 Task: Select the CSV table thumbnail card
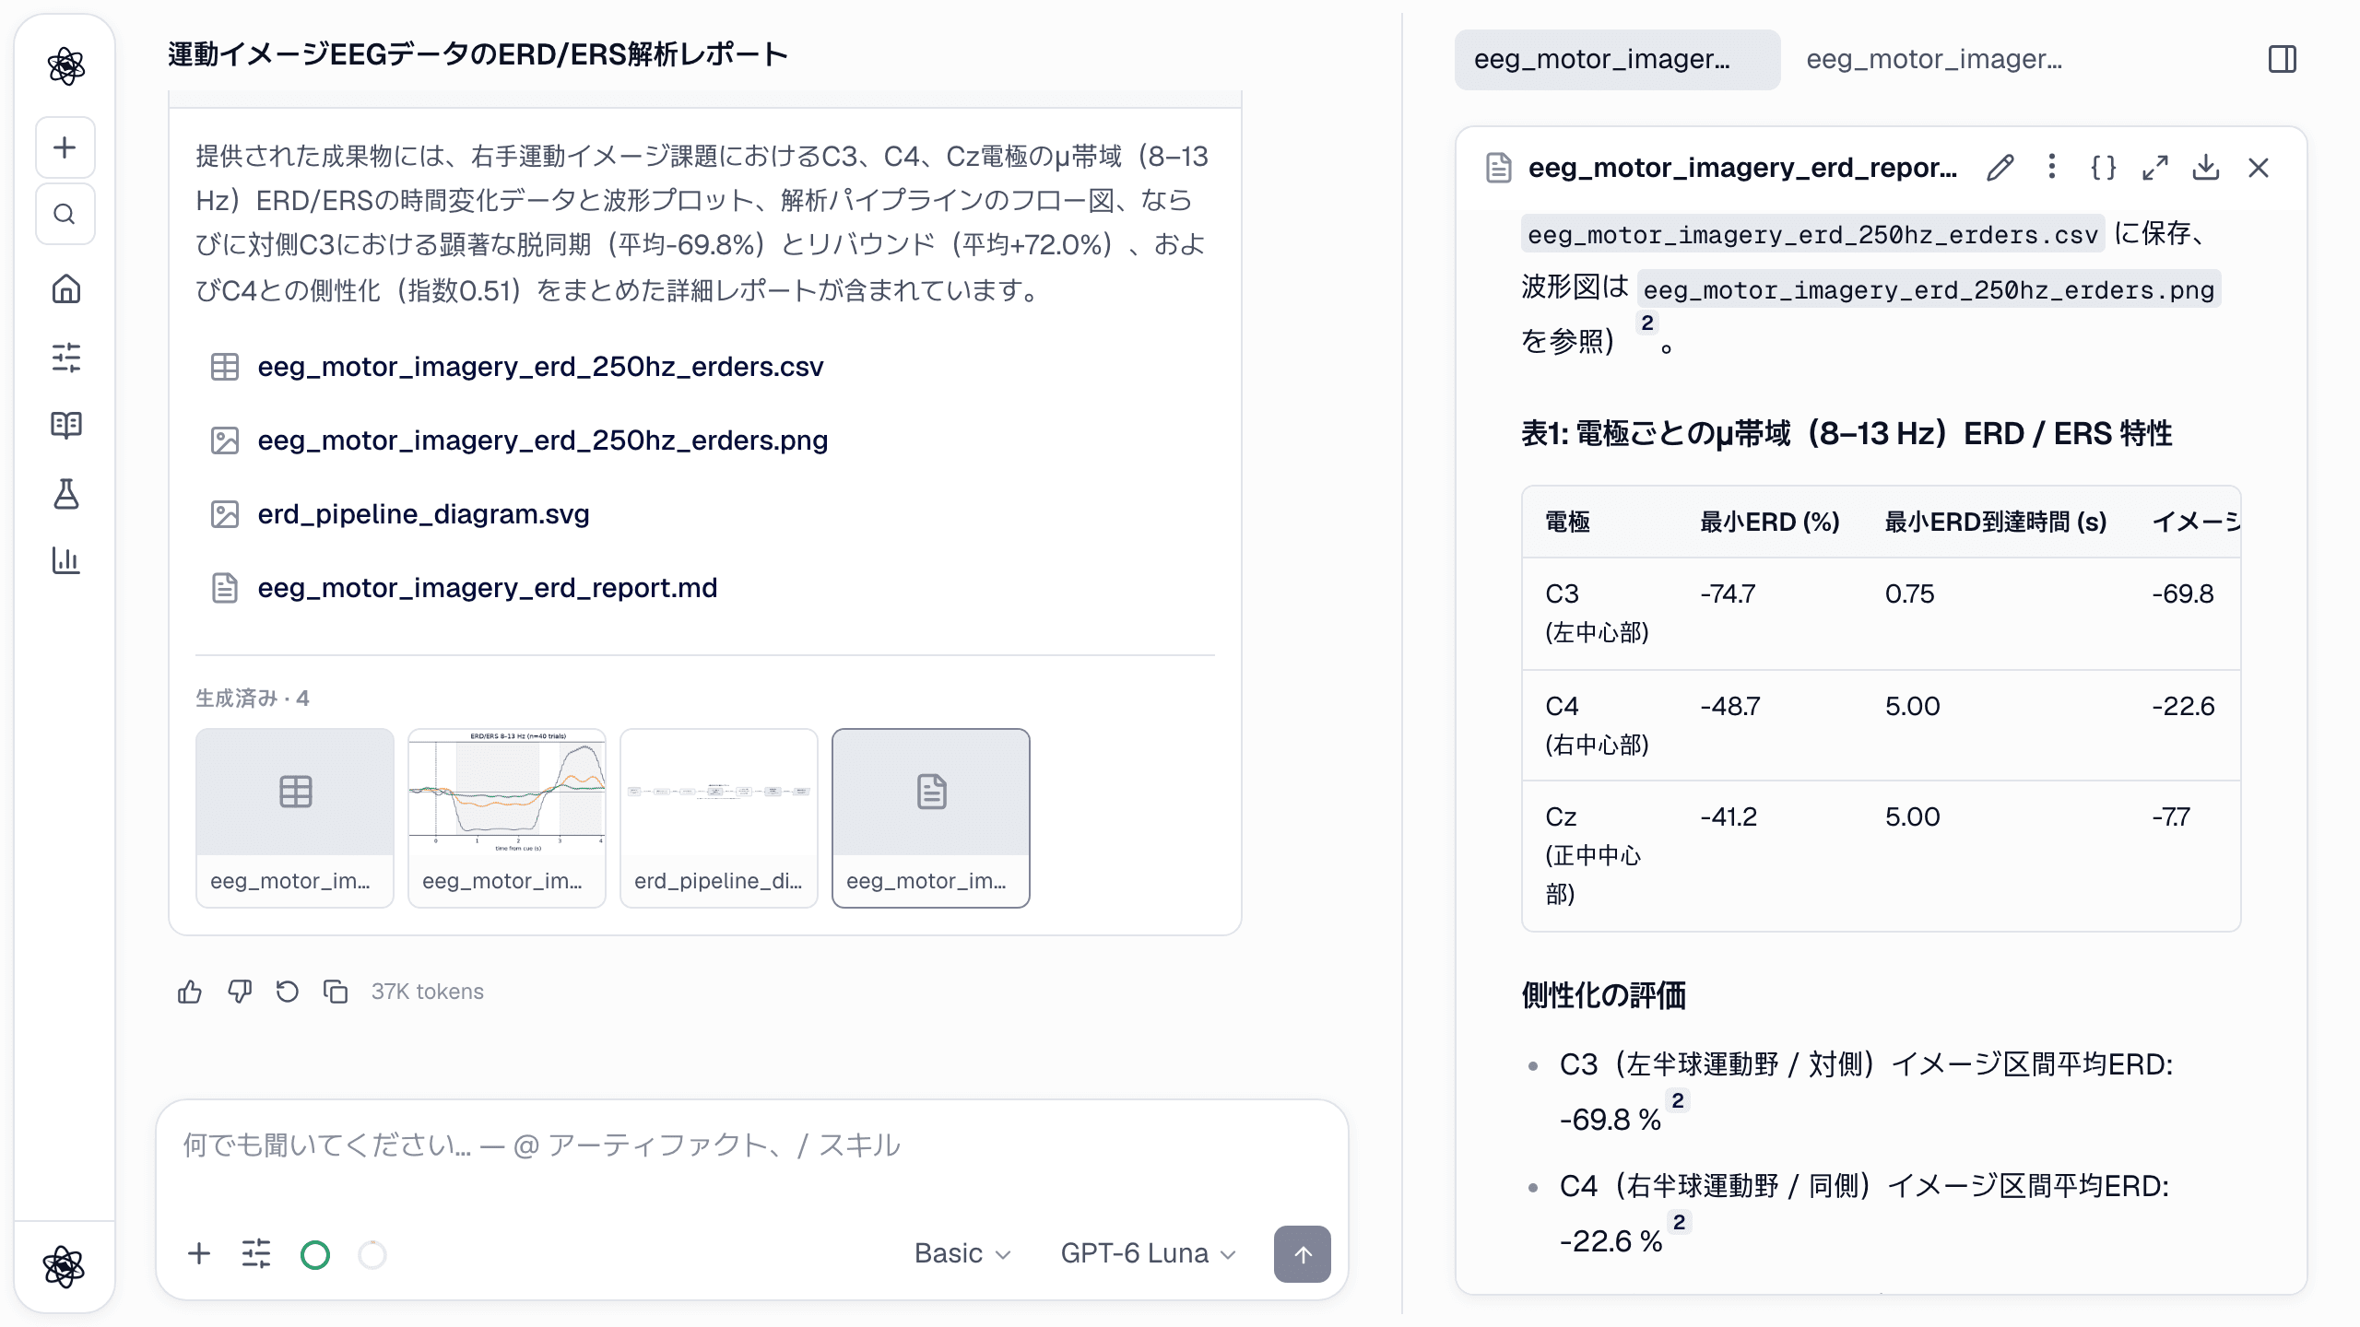click(295, 818)
